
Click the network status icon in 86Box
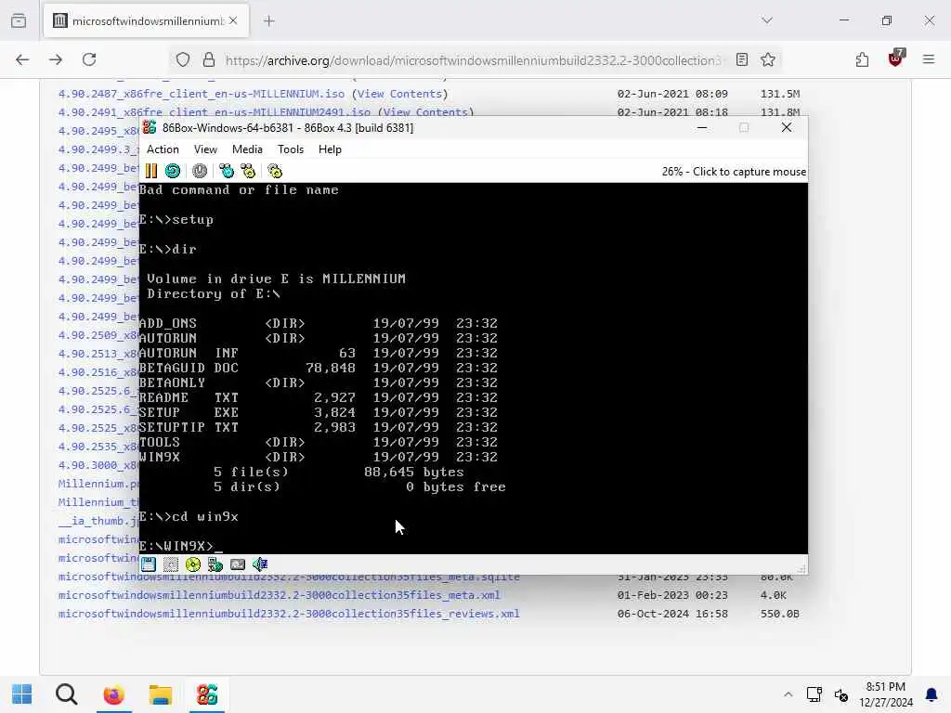coord(238,564)
